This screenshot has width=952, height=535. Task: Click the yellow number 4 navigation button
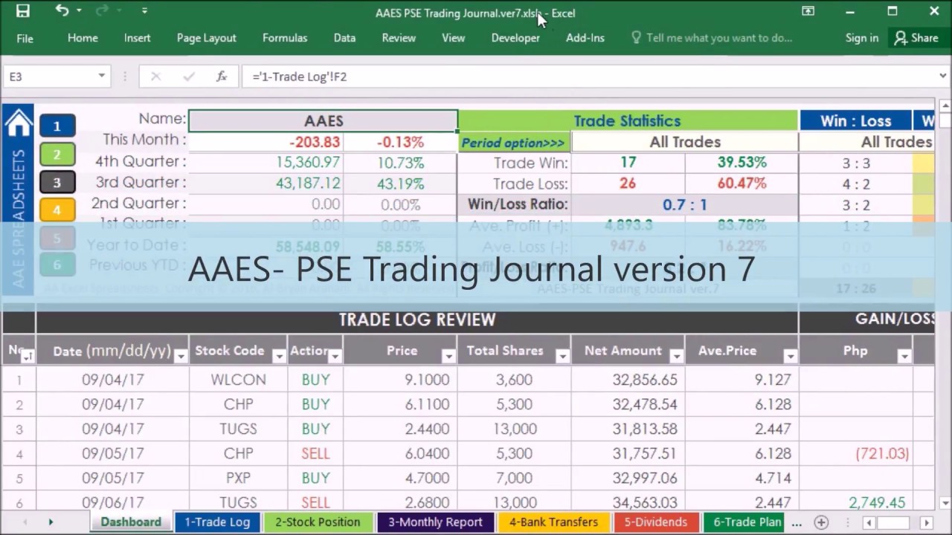point(57,210)
